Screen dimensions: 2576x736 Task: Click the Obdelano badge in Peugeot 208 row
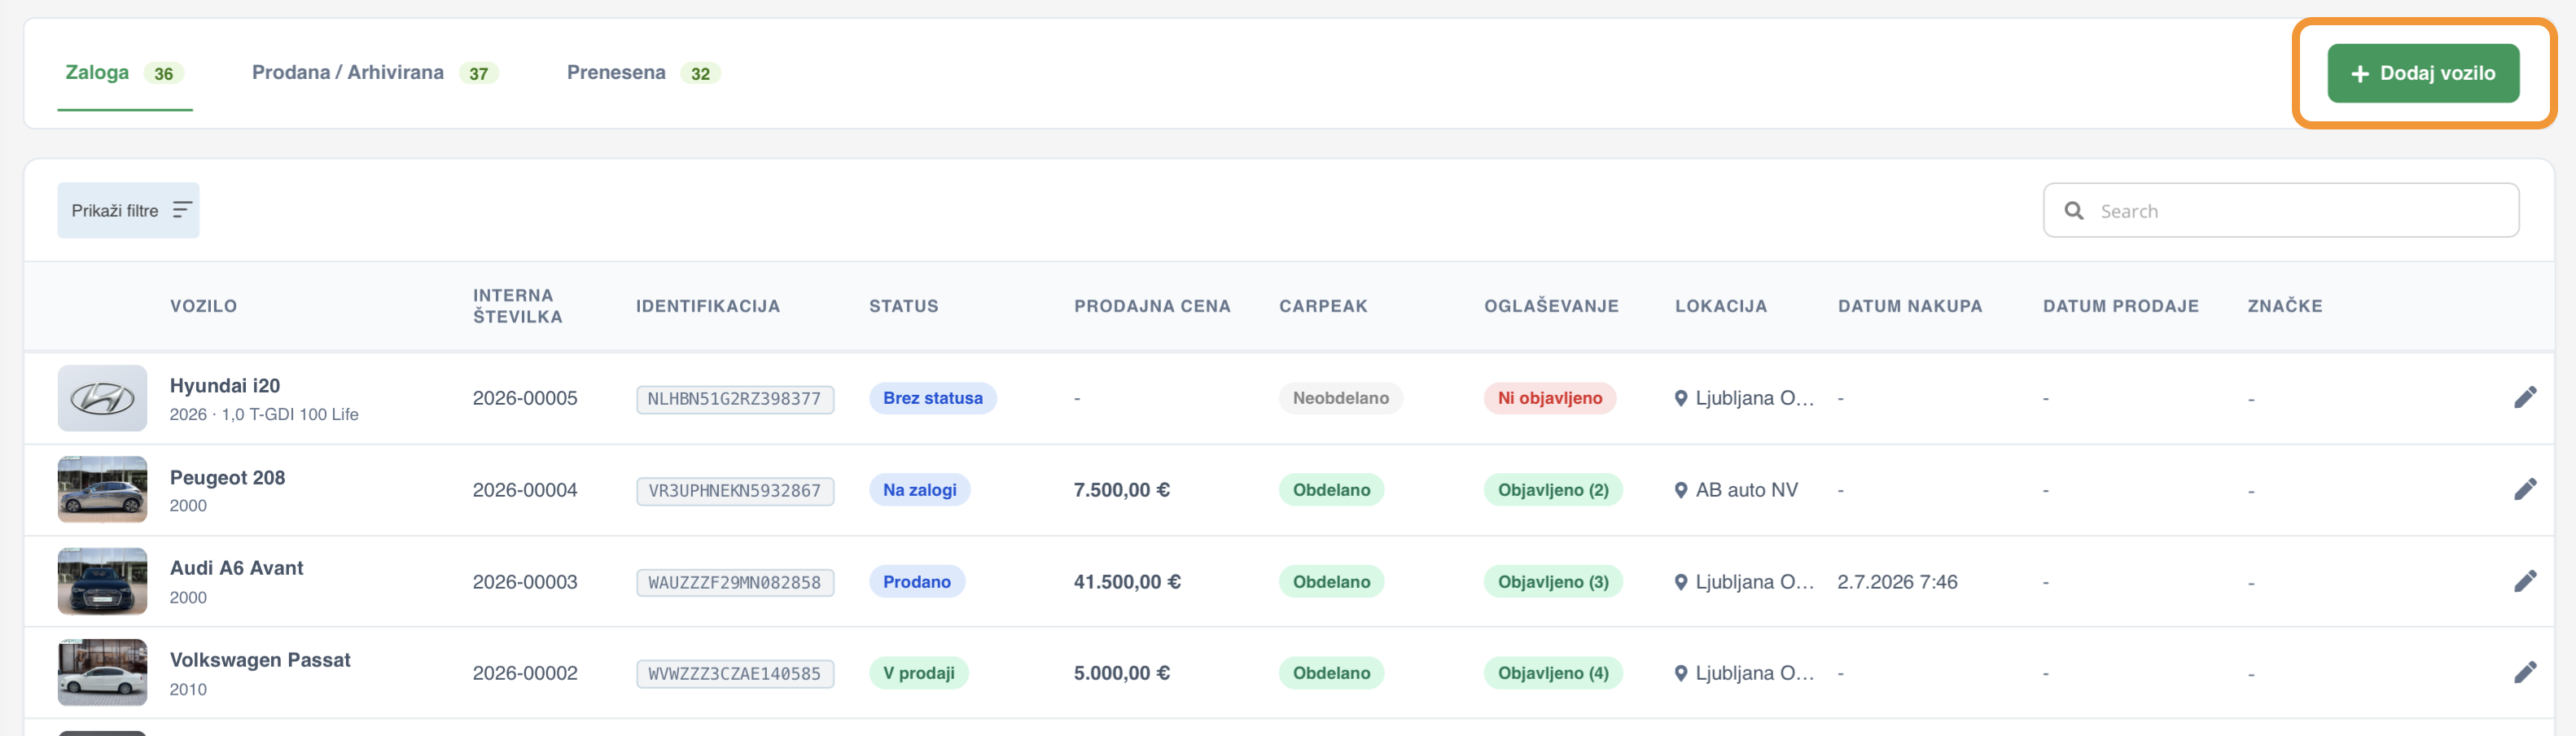pos(1332,490)
